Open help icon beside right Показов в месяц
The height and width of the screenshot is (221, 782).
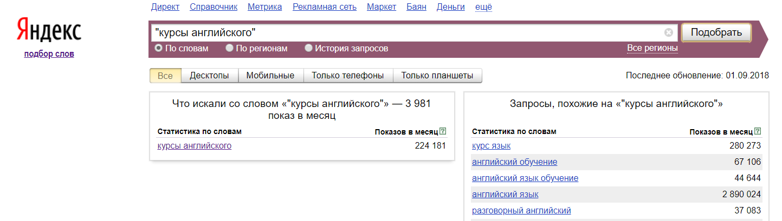758,131
